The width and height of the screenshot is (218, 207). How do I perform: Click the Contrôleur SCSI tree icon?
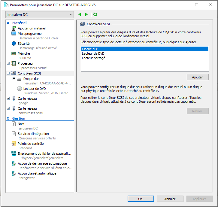(x=14, y=73)
